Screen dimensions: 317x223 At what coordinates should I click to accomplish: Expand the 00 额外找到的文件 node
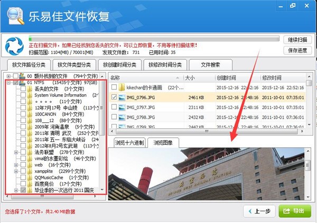click(x=8, y=76)
